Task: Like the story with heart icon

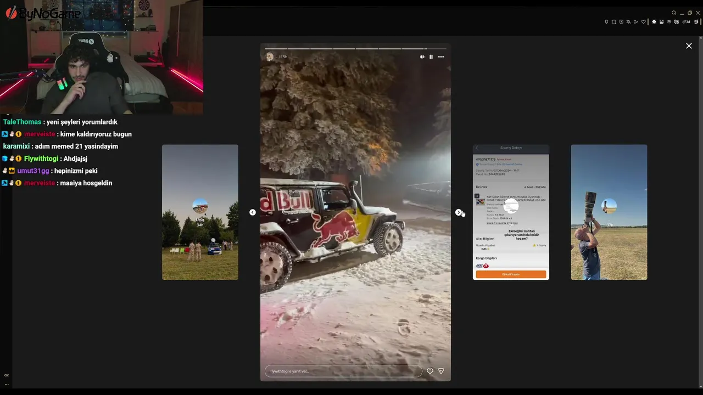Action: (x=430, y=371)
